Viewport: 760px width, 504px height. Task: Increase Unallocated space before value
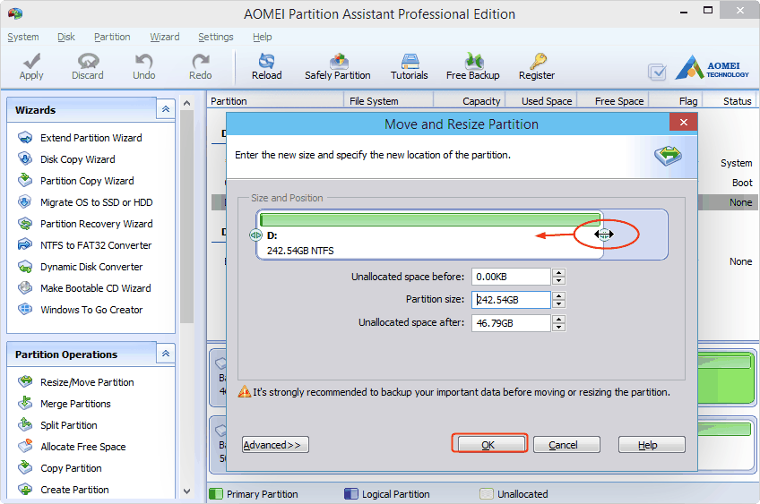pyautogui.click(x=559, y=272)
